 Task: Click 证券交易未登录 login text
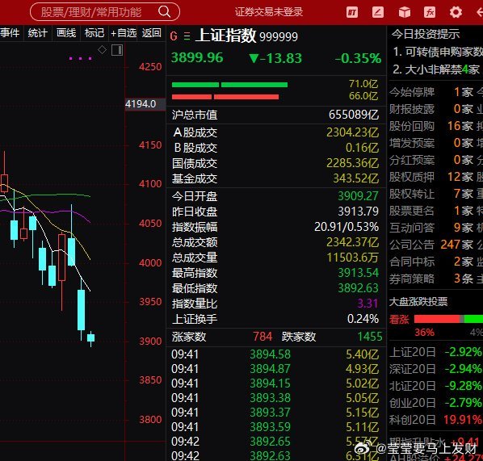click(x=269, y=12)
